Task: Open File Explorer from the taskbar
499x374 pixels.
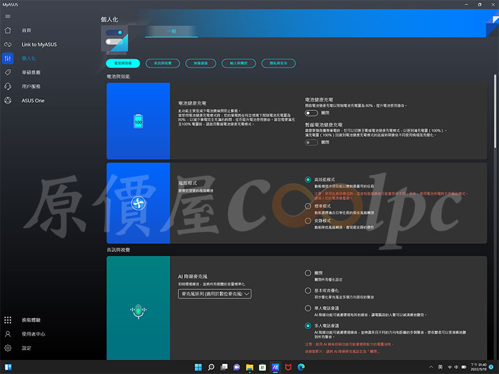Action: 249,367
